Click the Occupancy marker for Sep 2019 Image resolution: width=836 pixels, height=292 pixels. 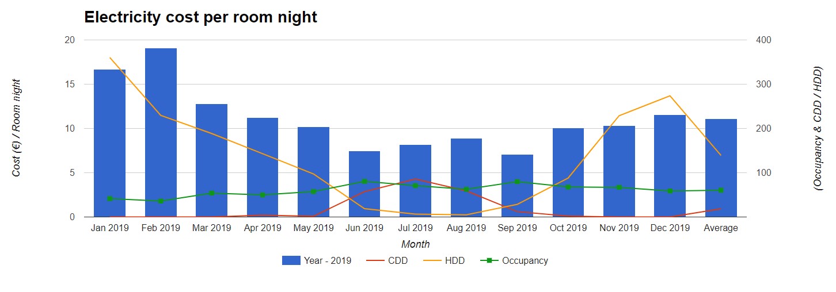point(517,182)
